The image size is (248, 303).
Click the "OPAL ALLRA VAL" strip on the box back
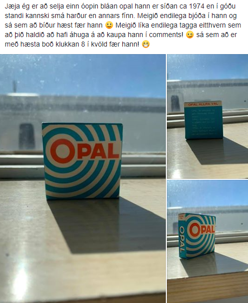coord(203,104)
